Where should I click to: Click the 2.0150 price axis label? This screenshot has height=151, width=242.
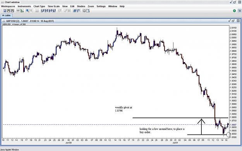233,28
